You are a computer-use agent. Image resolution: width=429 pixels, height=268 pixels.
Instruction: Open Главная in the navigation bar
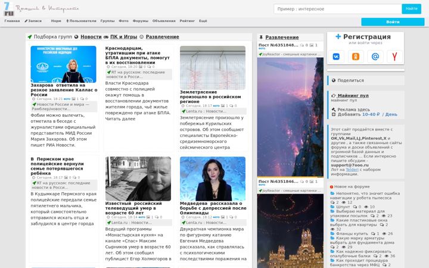click(12, 21)
